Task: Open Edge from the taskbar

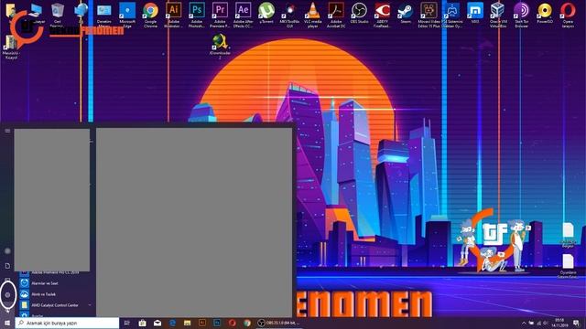Action: (172, 323)
